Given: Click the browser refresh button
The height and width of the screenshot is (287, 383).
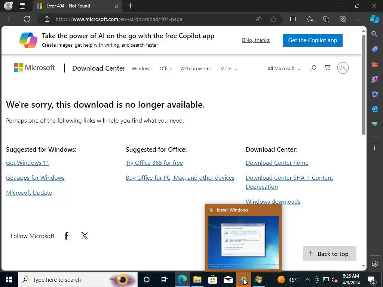Looking at the screenshot, I should pos(27,19).
